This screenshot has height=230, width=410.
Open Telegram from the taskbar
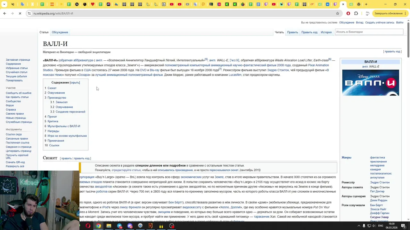(x=119, y=226)
